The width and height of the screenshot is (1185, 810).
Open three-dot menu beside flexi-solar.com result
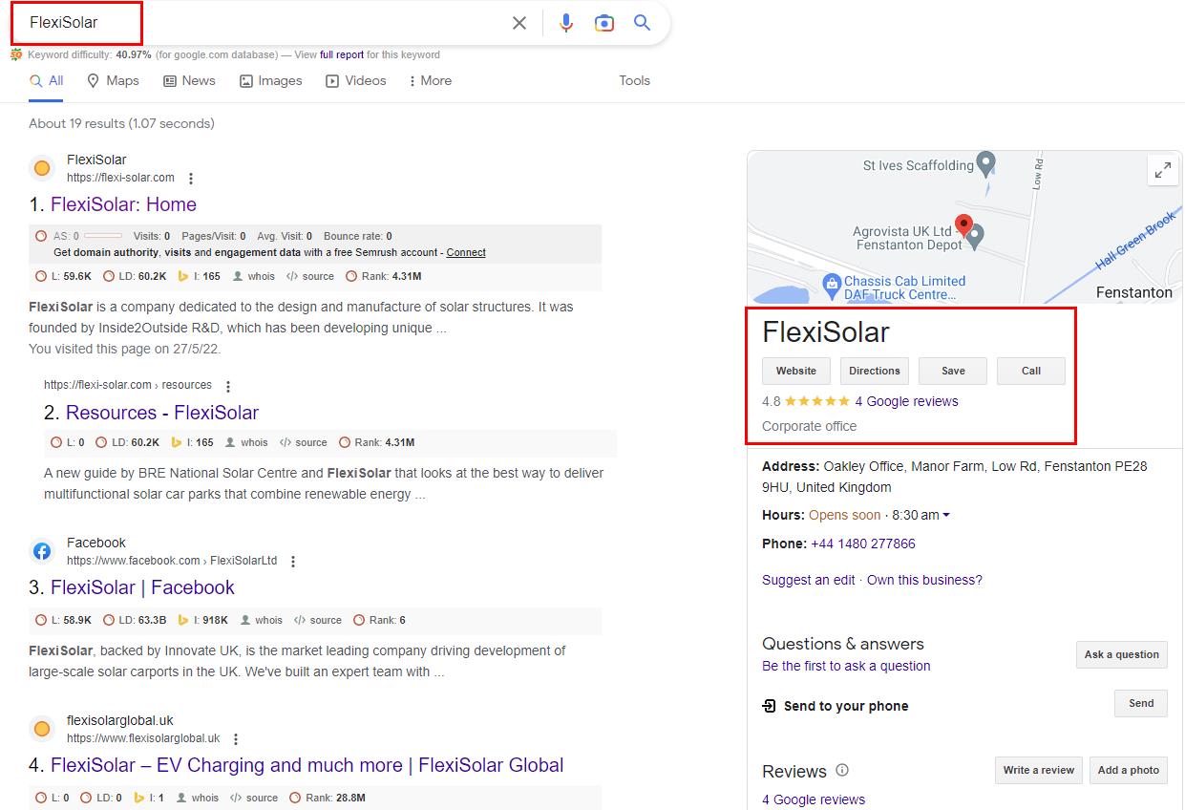click(x=191, y=179)
